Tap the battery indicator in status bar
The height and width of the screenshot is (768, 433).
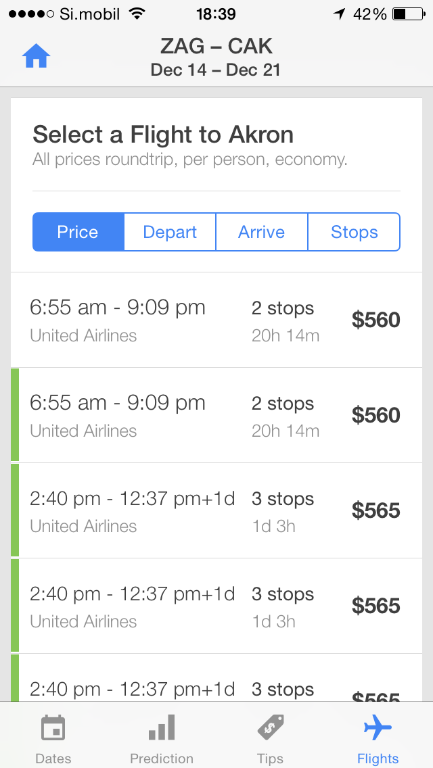(409, 14)
